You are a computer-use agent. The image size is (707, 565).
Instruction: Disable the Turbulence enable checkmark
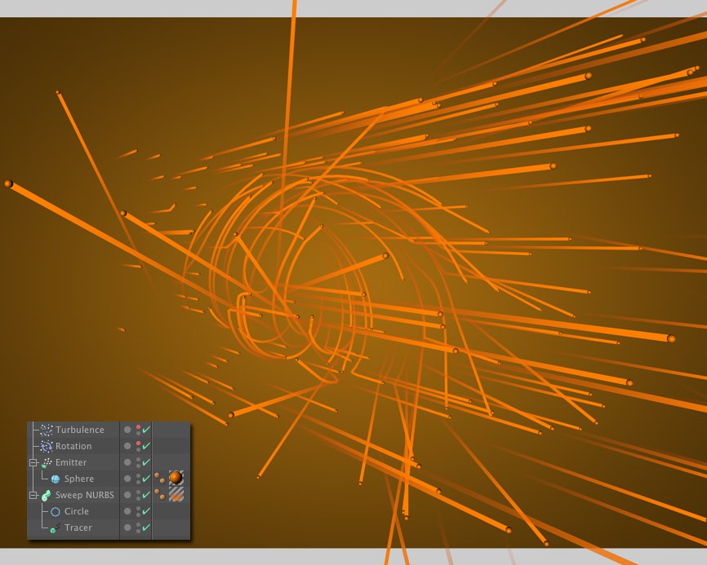pos(147,430)
